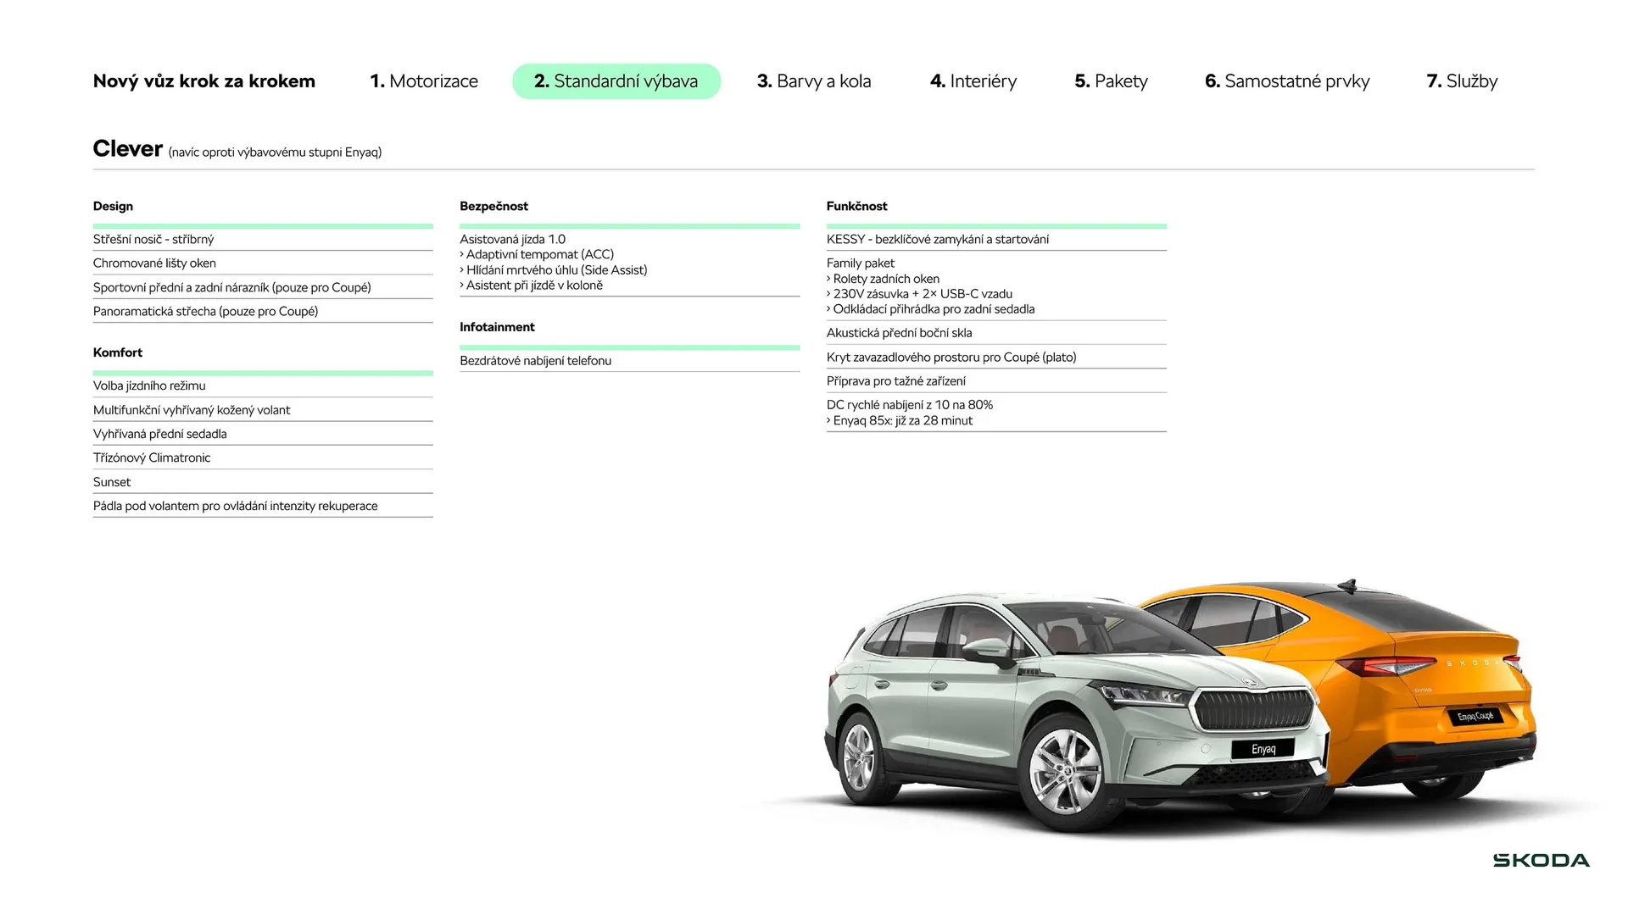Select the 2. Standardní výbava tab
The height and width of the screenshot is (915, 1628).
(x=616, y=81)
